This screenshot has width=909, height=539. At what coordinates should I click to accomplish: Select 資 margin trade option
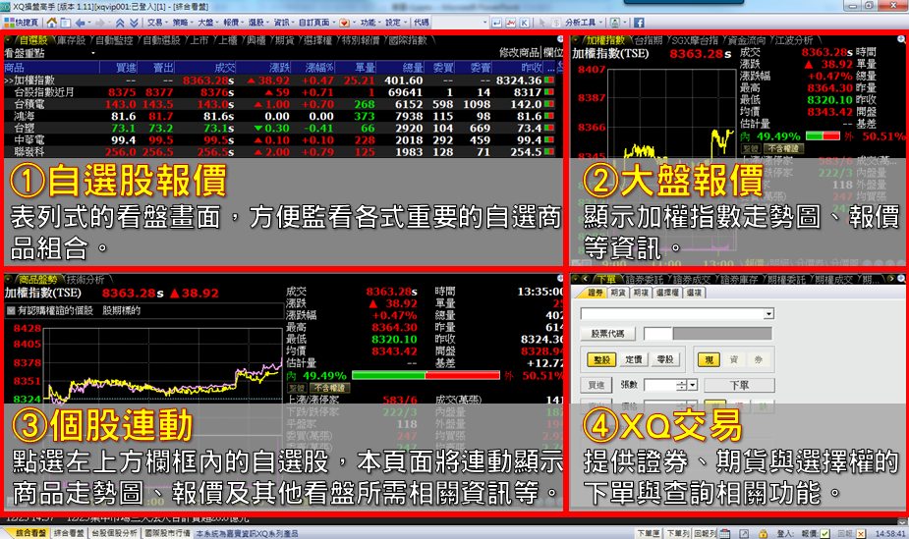(733, 359)
